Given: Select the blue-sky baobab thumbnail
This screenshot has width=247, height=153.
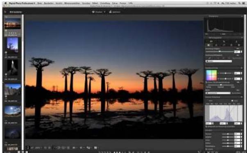Looking at the screenshot, I should pos(12,45).
